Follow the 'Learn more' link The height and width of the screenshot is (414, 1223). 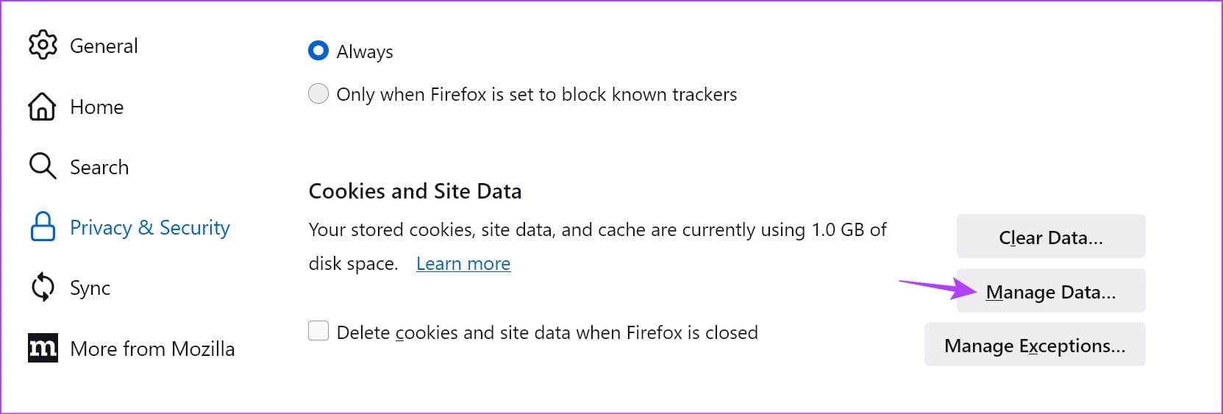[x=463, y=263]
